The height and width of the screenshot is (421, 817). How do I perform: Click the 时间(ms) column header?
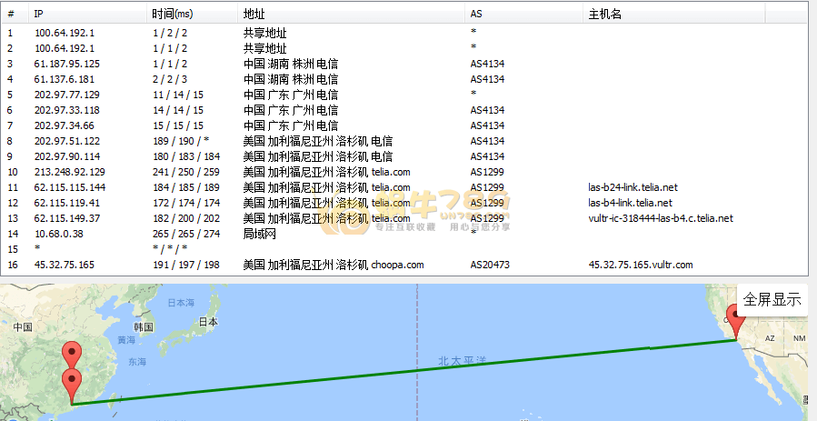click(x=173, y=14)
